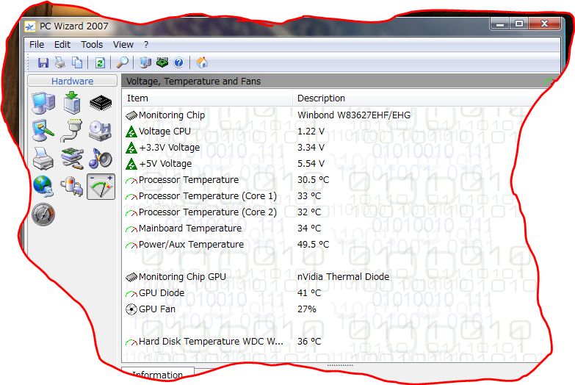Screen dimensions: 575x385
Task: Click the magnifying glass search icon
Action: click(123, 62)
